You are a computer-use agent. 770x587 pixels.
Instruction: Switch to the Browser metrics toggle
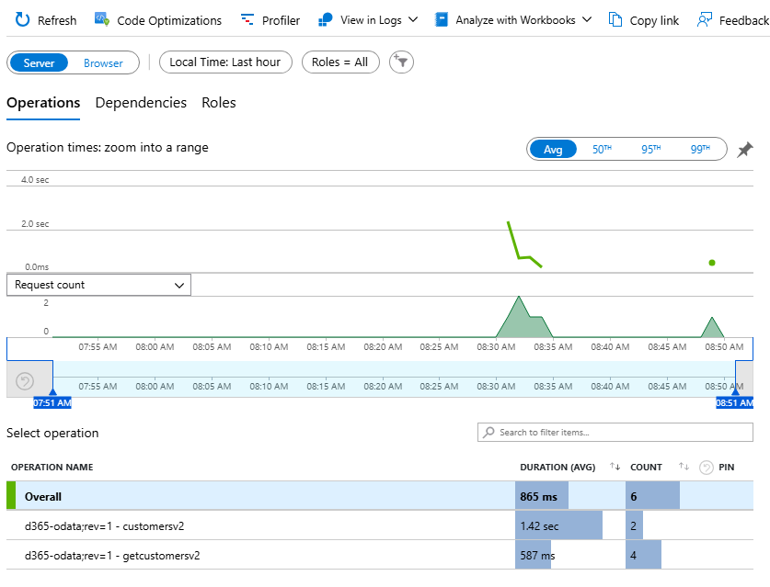pyautogui.click(x=104, y=62)
